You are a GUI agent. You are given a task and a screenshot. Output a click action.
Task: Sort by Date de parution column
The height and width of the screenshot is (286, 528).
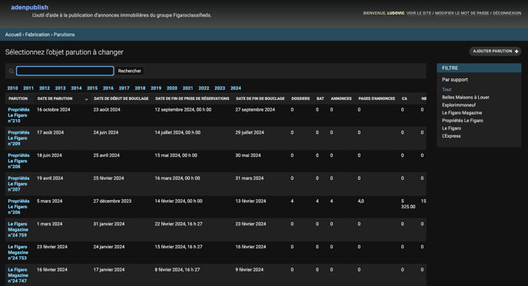[55, 98]
